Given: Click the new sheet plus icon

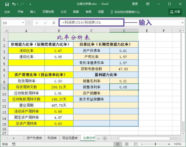Looking at the screenshot, I should [105, 138].
